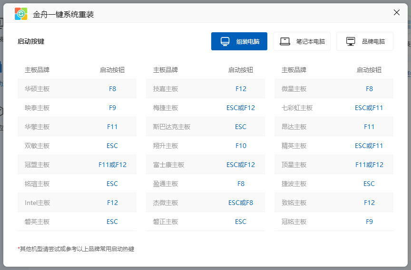Close the 金舟一键系统重装 dialog
Viewport: 411px width, 270px height.
397,12
